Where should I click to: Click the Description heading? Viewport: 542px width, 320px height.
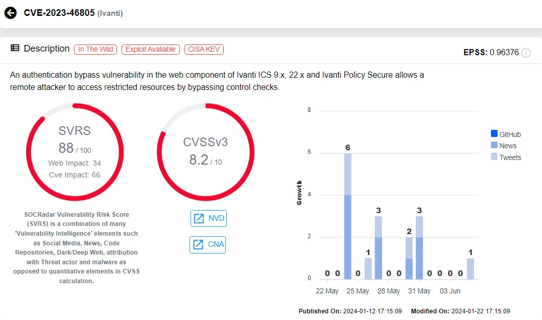[x=46, y=49]
